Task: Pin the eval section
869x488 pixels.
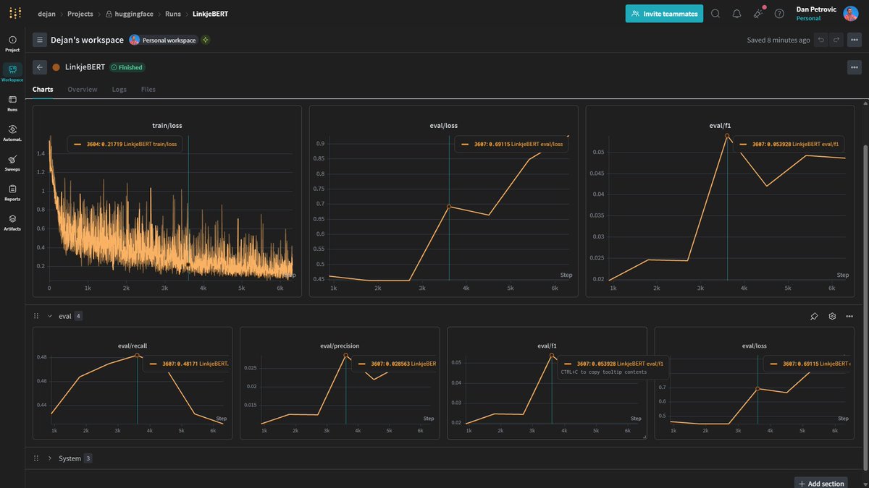Action: (x=814, y=316)
